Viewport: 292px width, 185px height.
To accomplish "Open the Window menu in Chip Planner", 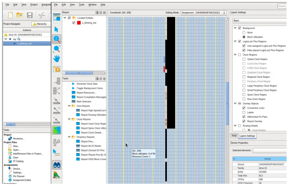I will pos(92,5).
